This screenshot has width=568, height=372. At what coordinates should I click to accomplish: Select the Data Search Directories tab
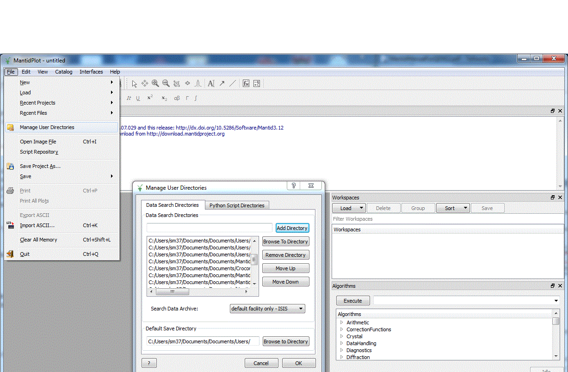[173, 205]
